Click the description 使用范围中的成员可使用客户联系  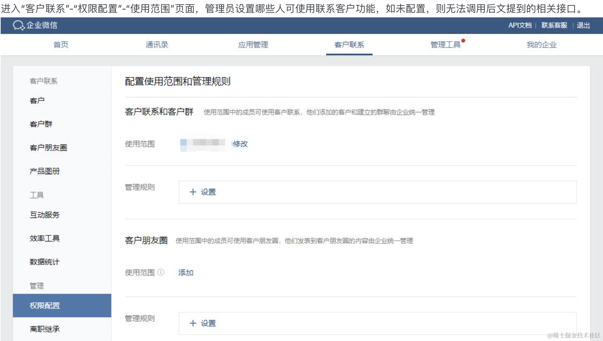pyautogui.click(x=319, y=112)
